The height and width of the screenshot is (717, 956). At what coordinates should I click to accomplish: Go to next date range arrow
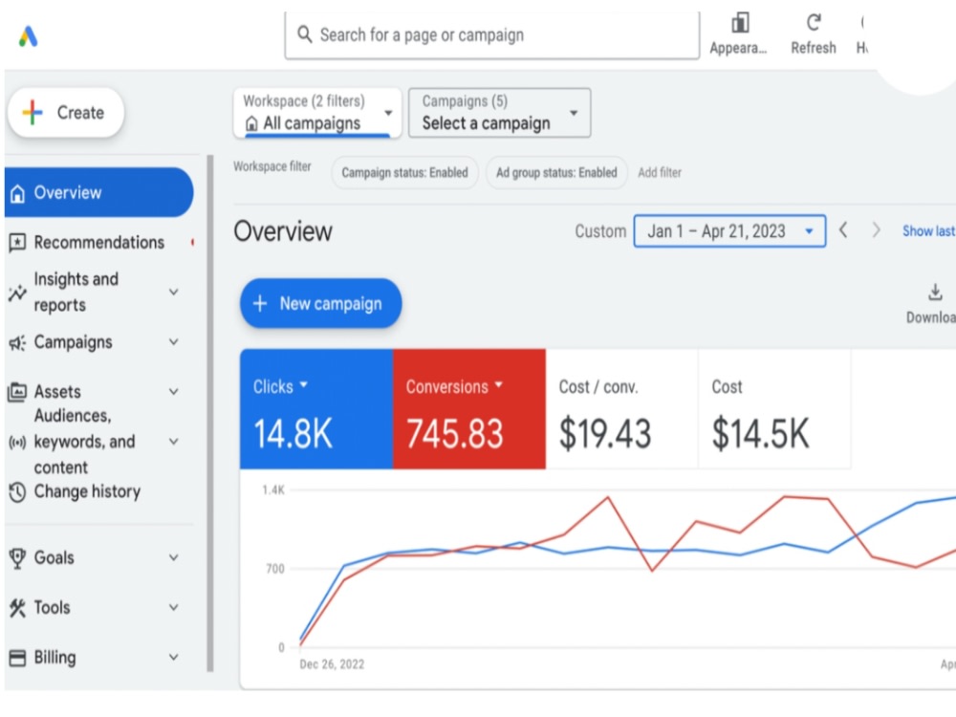pos(876,230)
